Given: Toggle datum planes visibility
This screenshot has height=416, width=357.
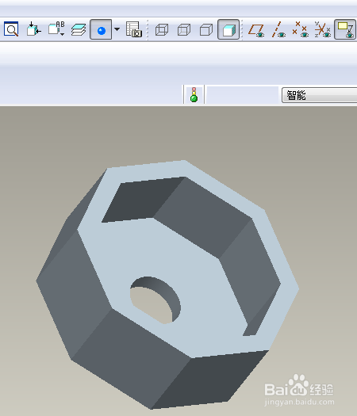Looking at the screenshot, I should 256,30.
